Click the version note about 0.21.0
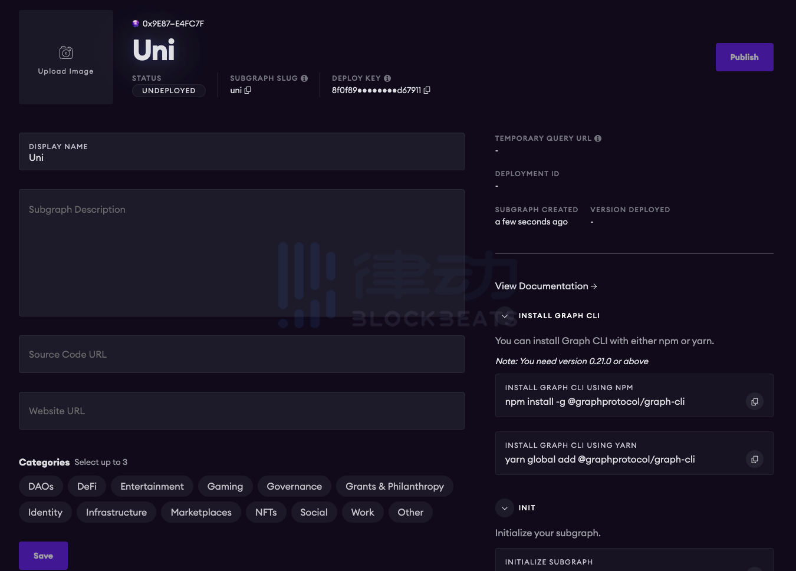This screenshot has height=571, width=796. 572,361
